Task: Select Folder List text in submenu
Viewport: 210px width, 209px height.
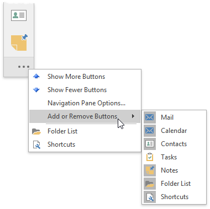Action: tap(176, 184)
